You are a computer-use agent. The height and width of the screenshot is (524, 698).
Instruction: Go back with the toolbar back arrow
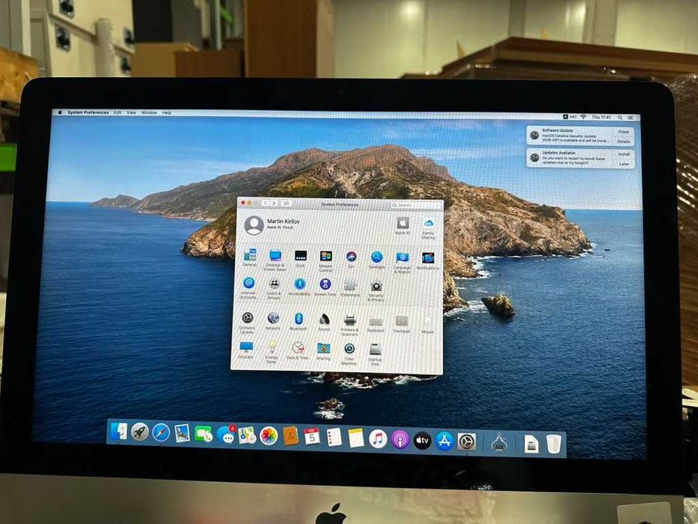pyautogui.click(x=266, y=203)
